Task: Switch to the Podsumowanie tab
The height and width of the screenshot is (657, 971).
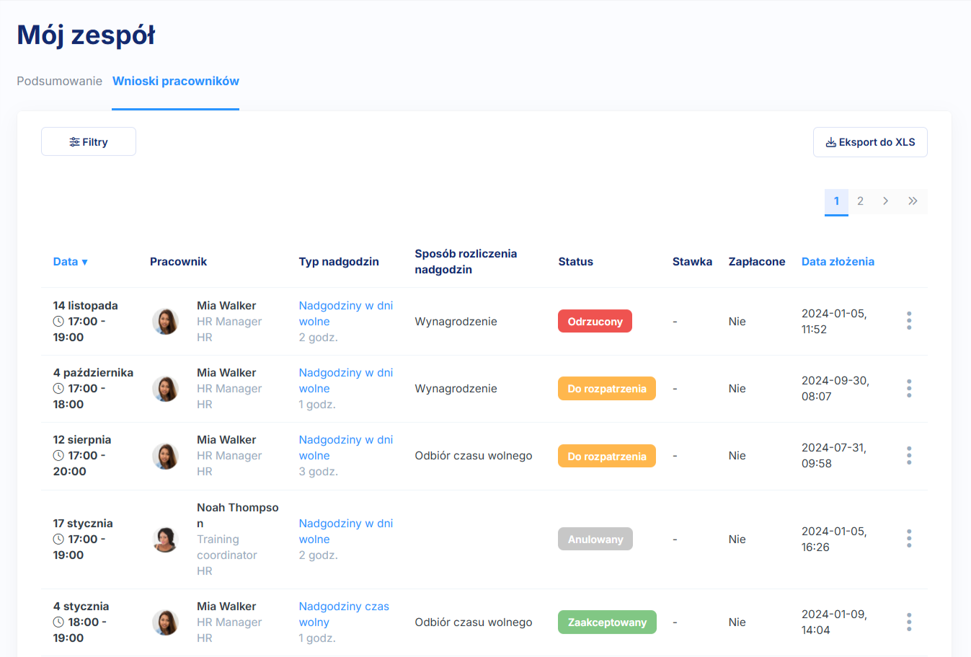Action: pyautogui.click(x=60, y=81)
